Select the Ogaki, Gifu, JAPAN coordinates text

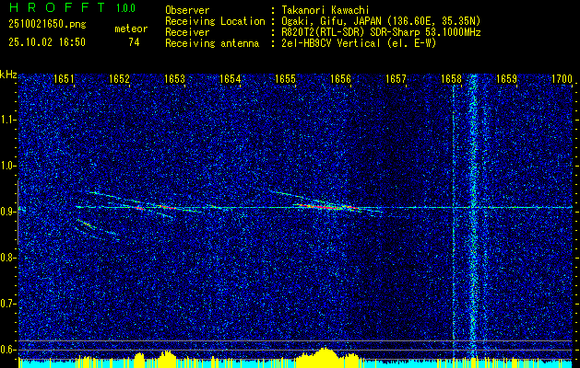(x=381, y=22)
